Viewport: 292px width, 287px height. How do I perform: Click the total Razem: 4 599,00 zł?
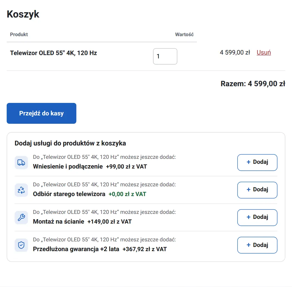(x=253, y=84)
